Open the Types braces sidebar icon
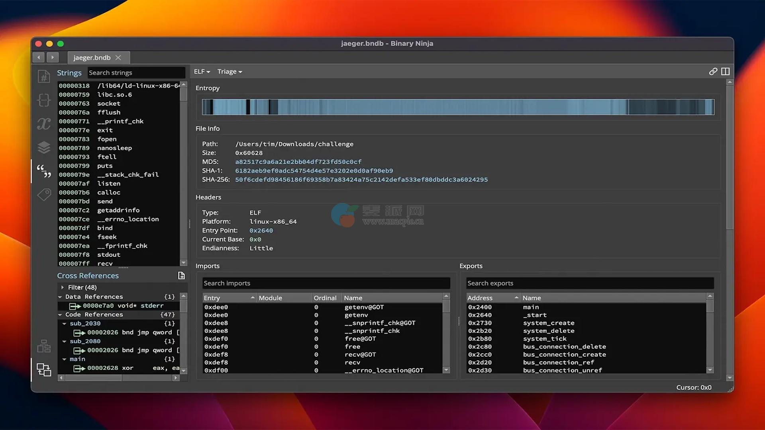The image size is (765, 430). click(x=44, y=100)
